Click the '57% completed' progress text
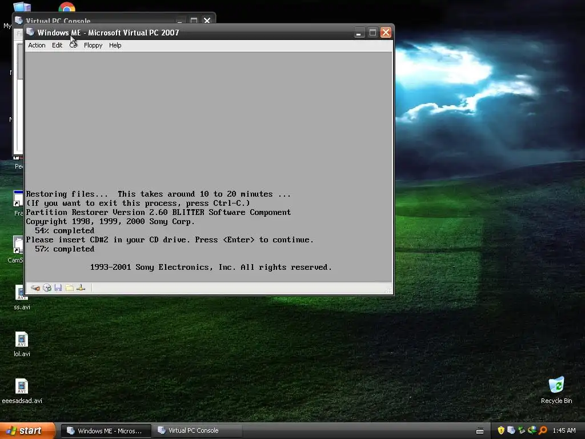 point(65,249)
